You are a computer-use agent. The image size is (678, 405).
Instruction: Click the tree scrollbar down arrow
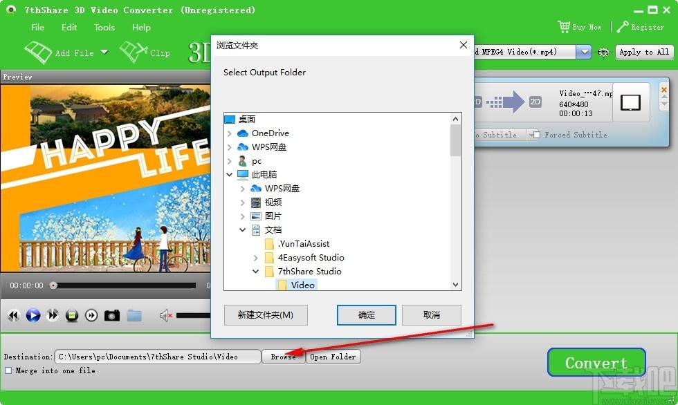click(455, 285)
